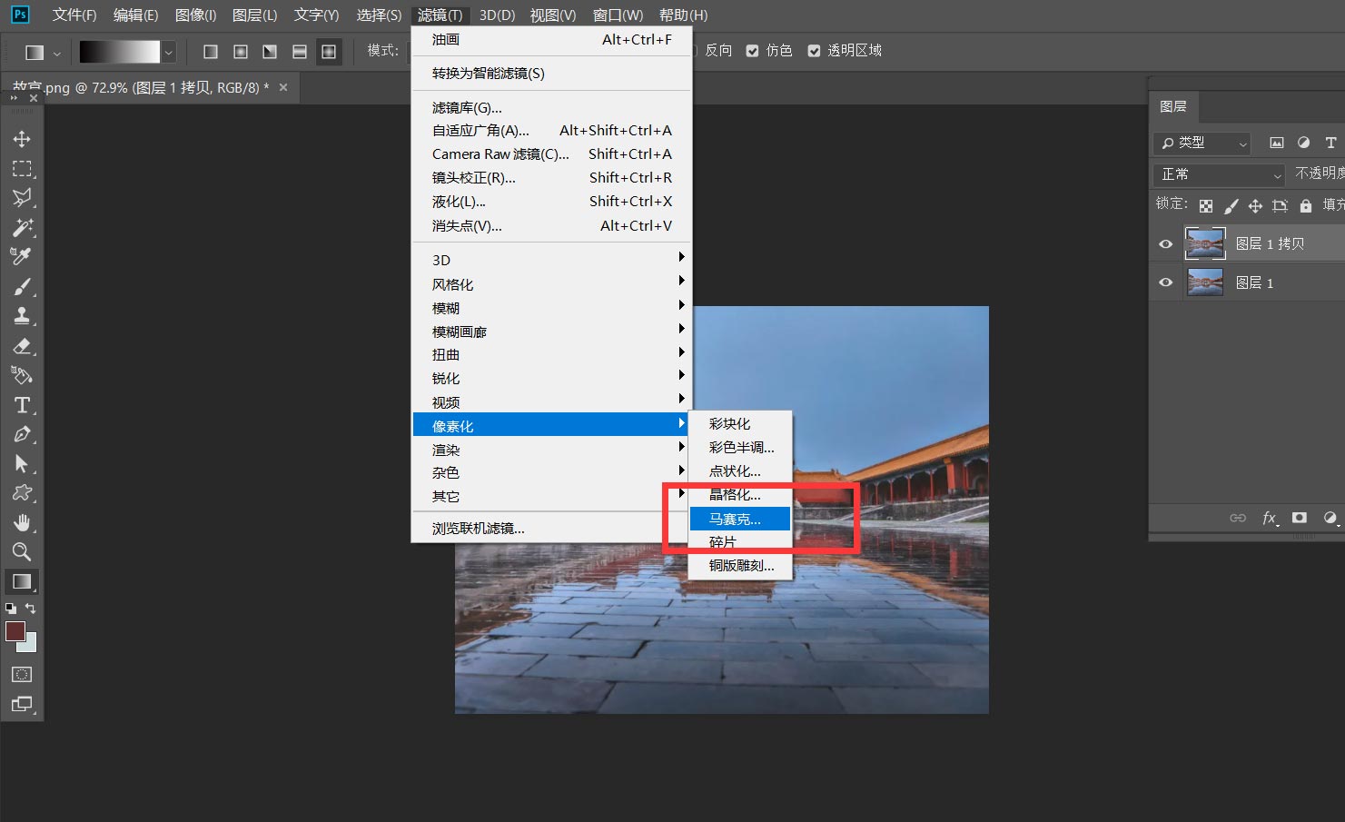Viewport: 1345px width, 822px height.
Task: Click gradient preview bar in options
Action: (x=120, y=53)
